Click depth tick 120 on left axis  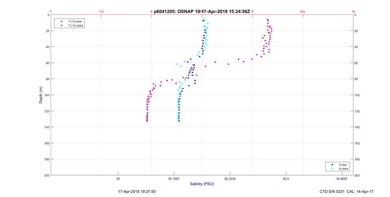pos(46,111)
